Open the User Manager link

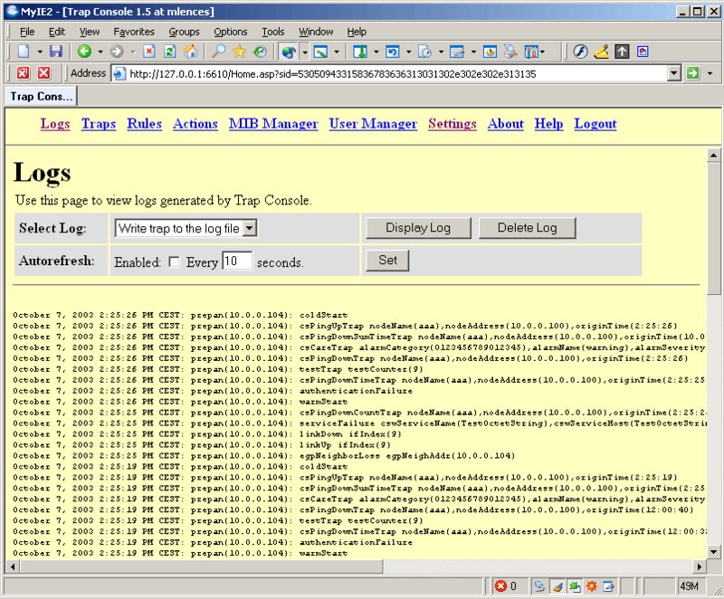click(x=373, y=124)
